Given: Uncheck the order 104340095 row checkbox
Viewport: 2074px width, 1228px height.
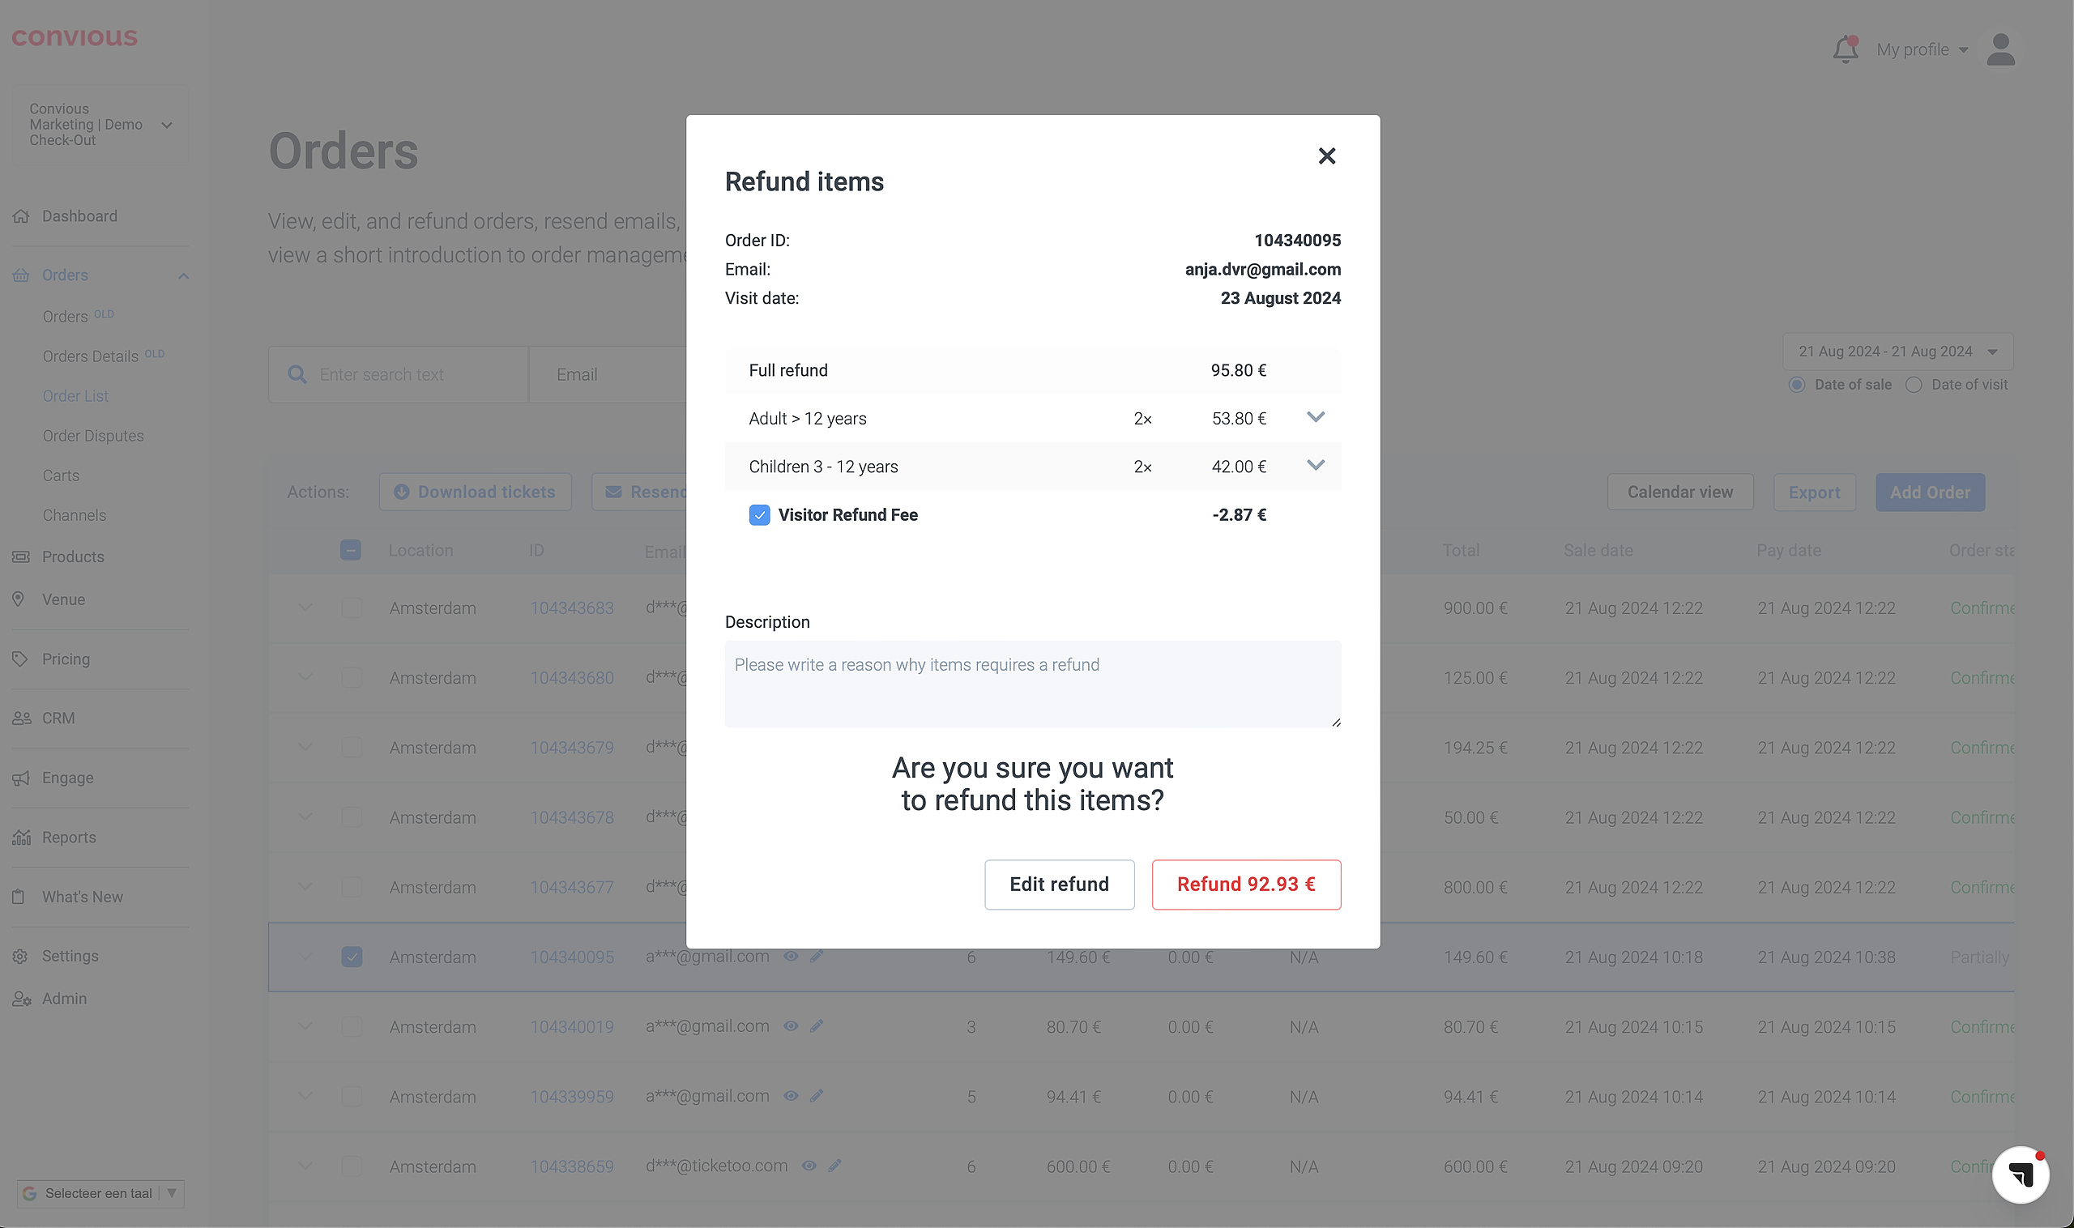Looking at the screenshot, I should click(x=352, y=957).
